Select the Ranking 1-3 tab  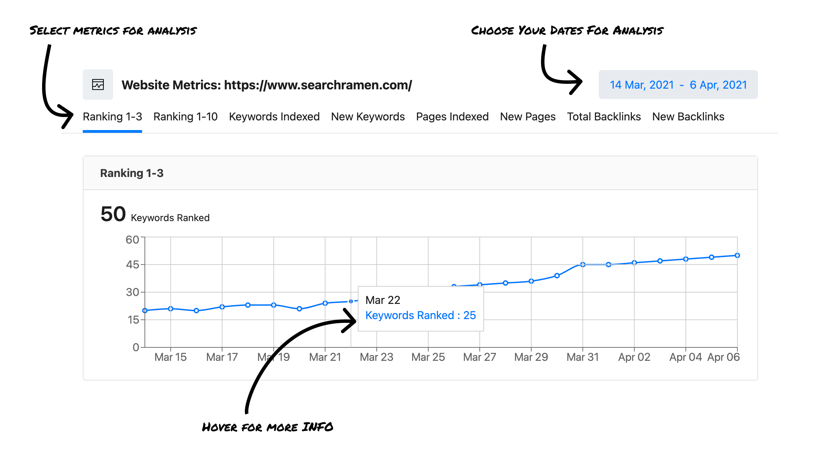coord(112,117)
